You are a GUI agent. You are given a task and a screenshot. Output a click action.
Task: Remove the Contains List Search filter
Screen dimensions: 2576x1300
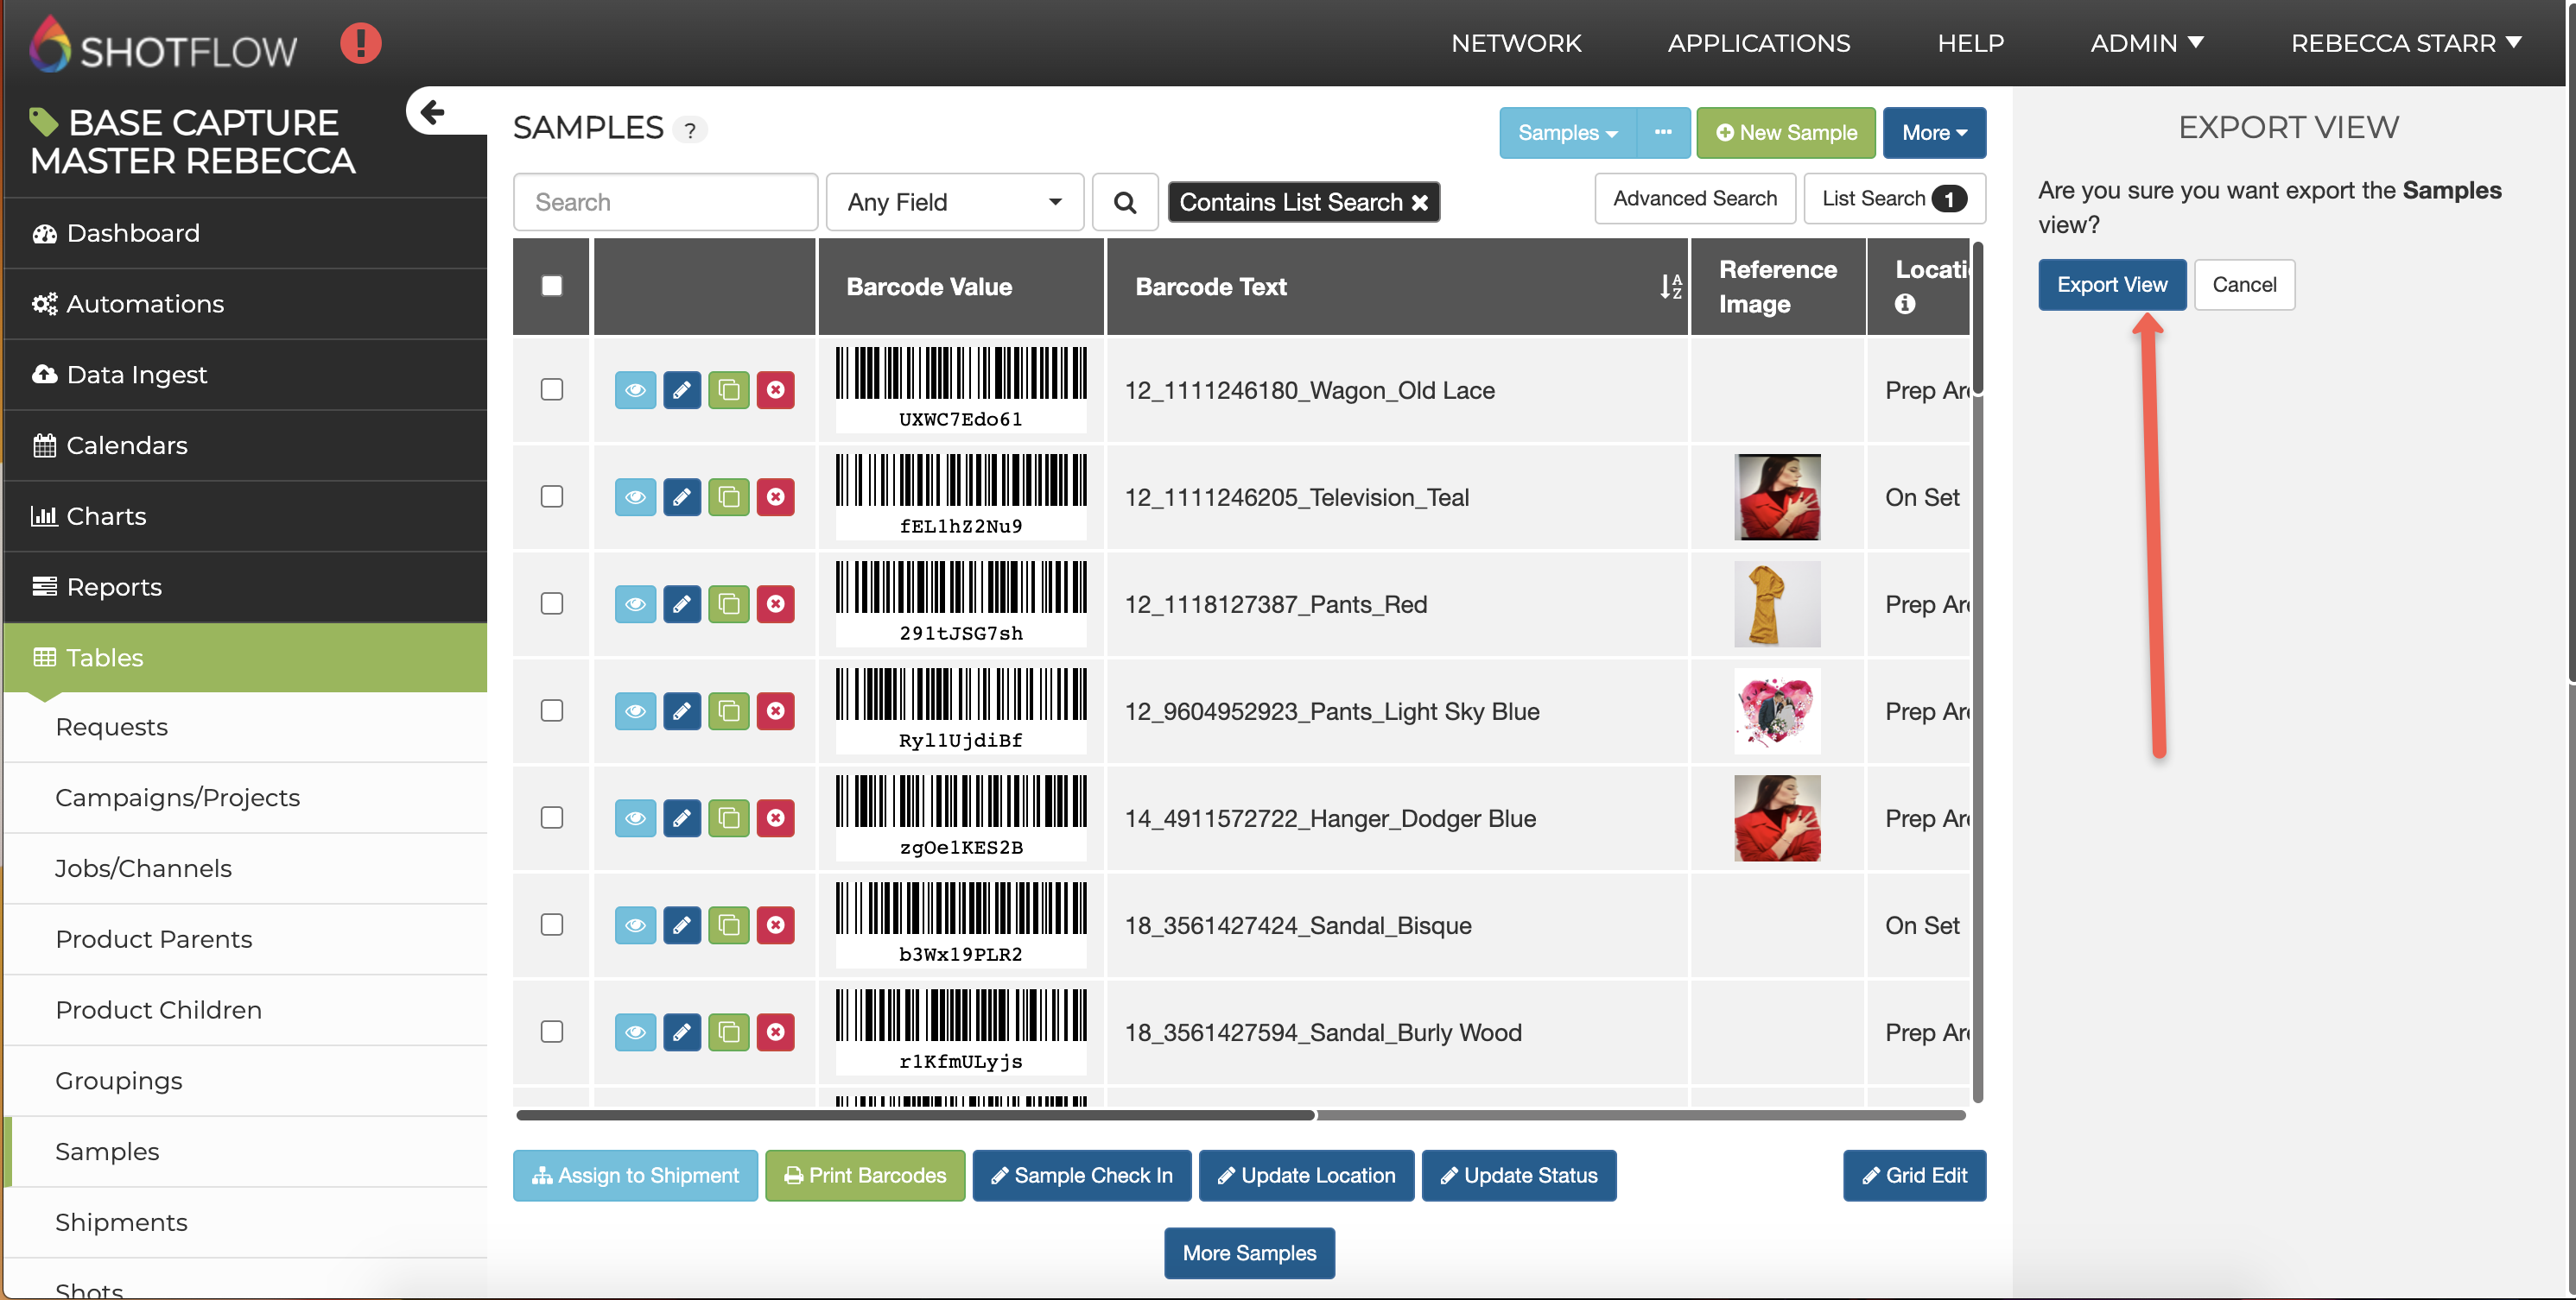[x=1419, y=203]
